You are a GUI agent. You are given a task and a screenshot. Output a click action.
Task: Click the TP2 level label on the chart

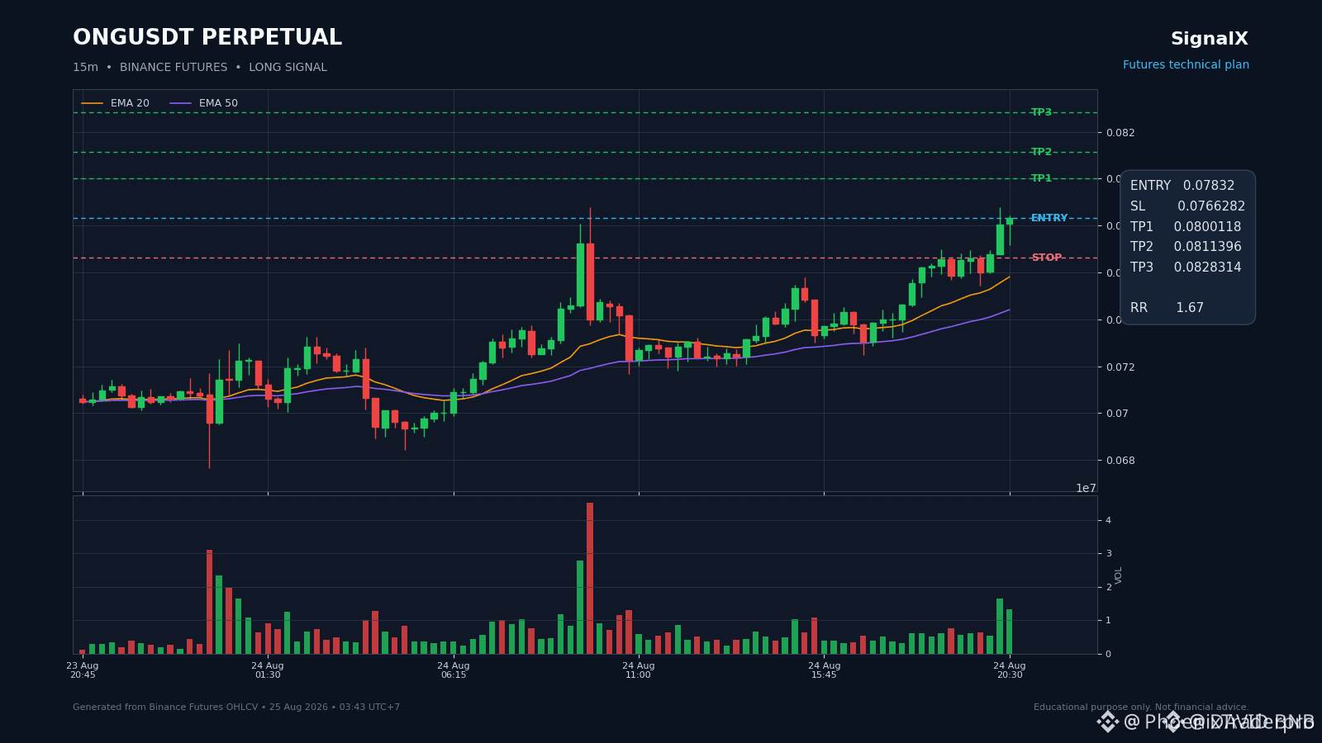click(1041, 152)
